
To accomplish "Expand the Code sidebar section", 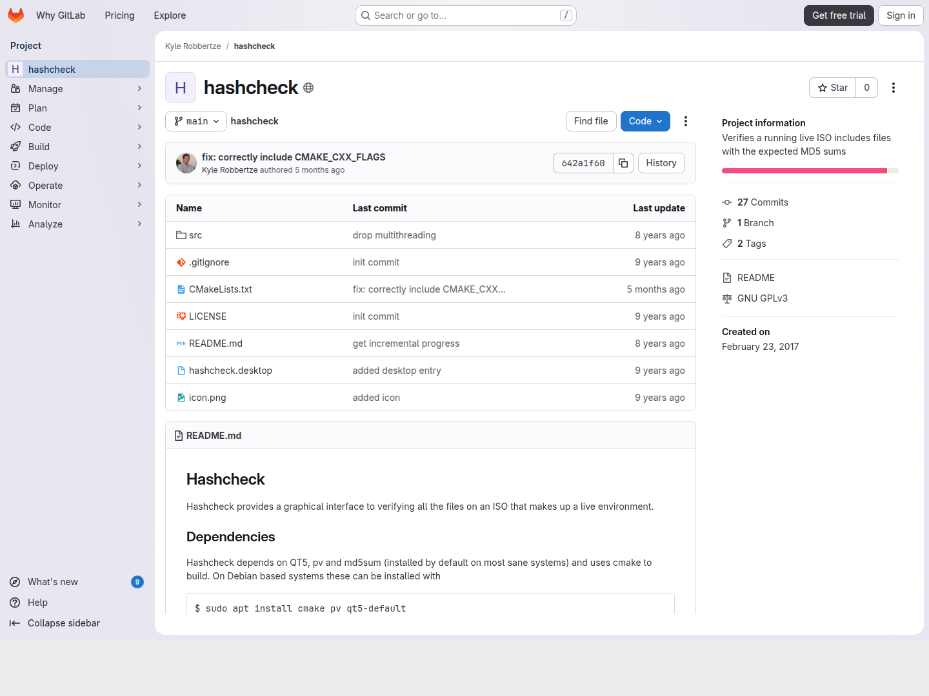I will pyautogui.click(x=77, y=128).
